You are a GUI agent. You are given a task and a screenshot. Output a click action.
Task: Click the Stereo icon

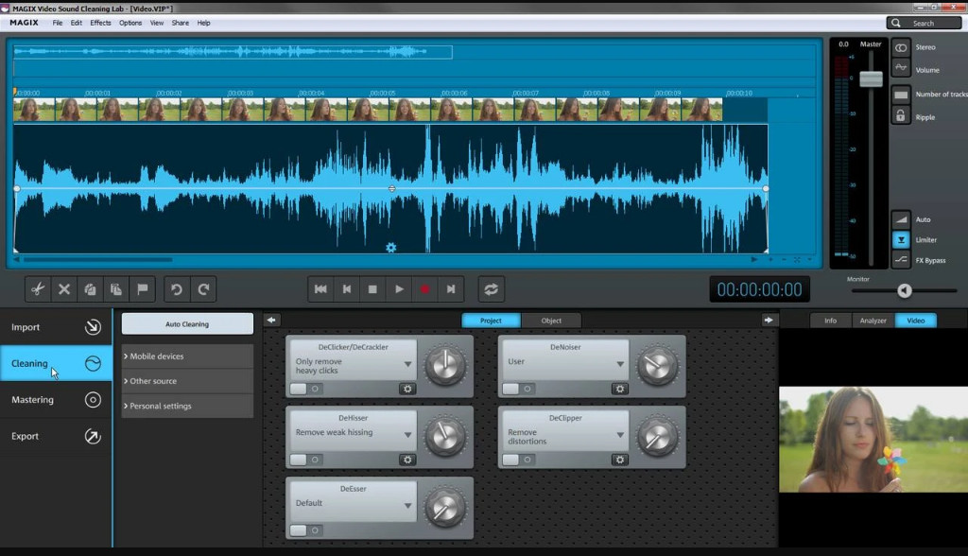pyautogui.click(x=901, y=47)
